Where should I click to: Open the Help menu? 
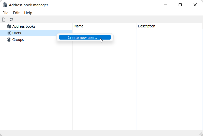pyautogui.click(x=28, y=13)
